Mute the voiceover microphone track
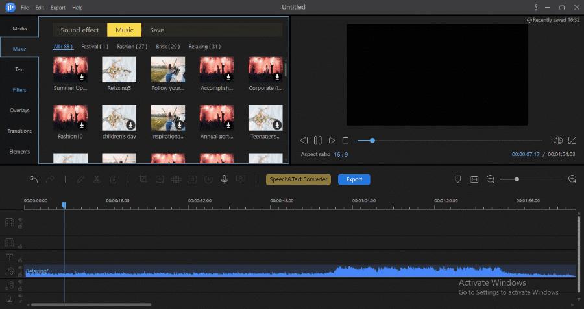584x309 pixels. tap(19, 295)
